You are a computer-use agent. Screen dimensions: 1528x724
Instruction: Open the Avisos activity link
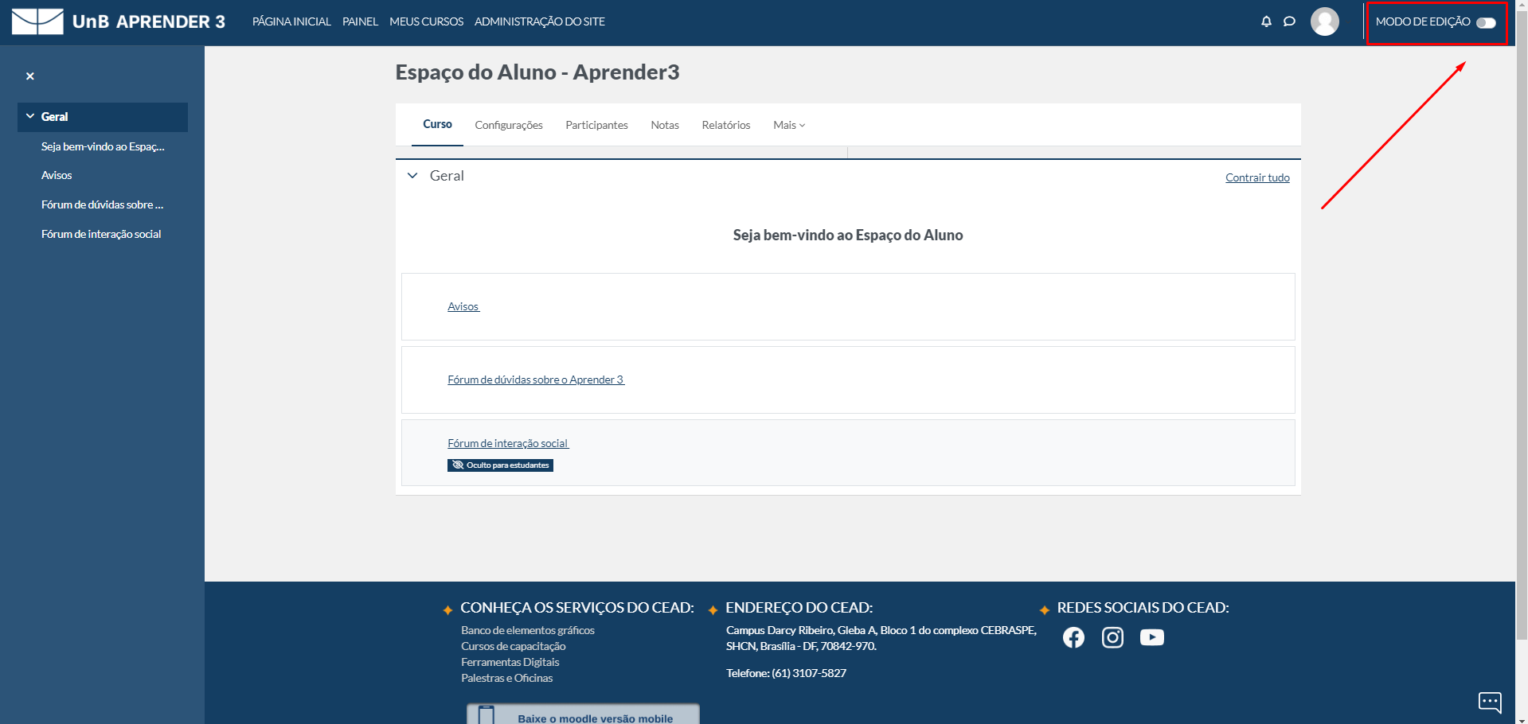tap(463, 306)
